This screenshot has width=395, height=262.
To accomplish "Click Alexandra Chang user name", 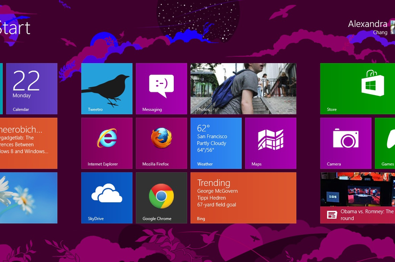I will click(367, 27).
